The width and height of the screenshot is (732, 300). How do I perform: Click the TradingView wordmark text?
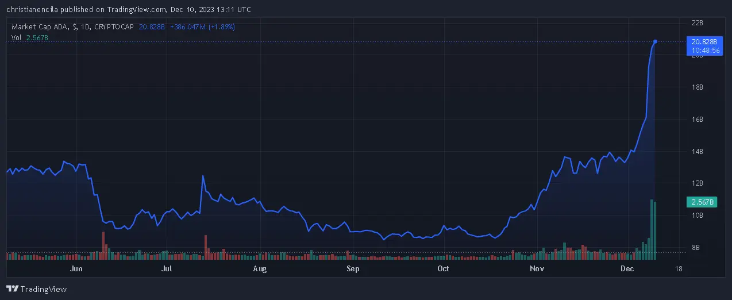tap(44, 289)
